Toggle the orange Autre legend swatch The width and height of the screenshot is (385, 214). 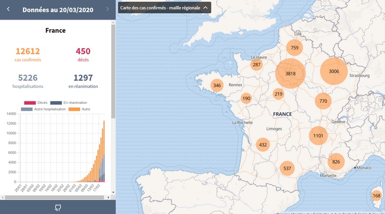pos(74,109)
